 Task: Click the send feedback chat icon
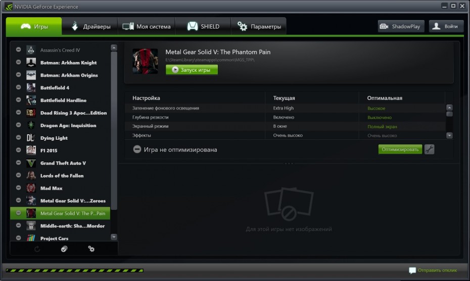tap(412, 271)
